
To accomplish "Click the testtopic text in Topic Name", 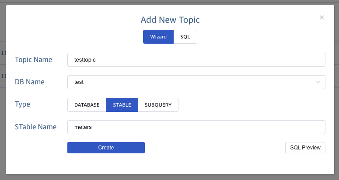I will pos(85,60).
